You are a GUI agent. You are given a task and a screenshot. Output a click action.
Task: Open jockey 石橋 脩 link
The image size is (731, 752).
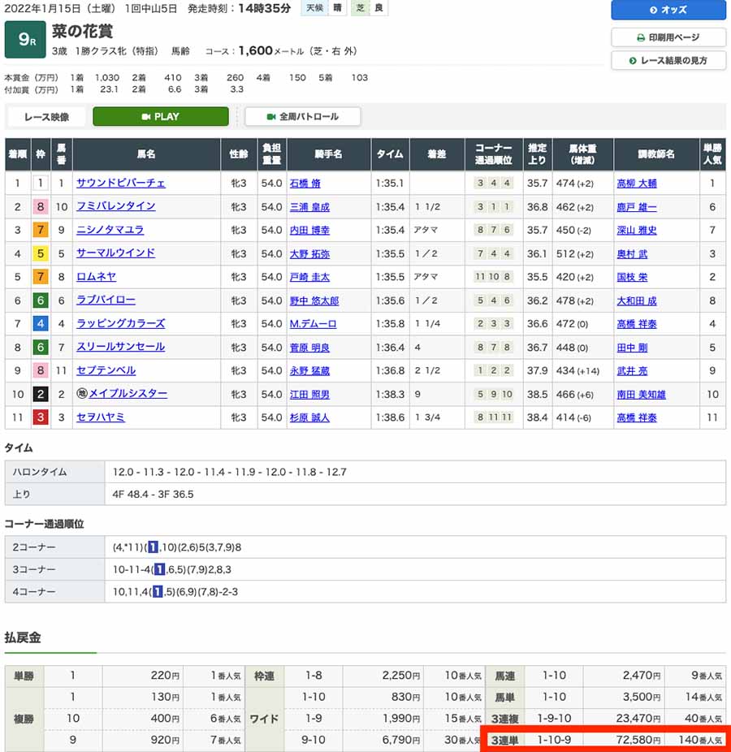[305, 184]
